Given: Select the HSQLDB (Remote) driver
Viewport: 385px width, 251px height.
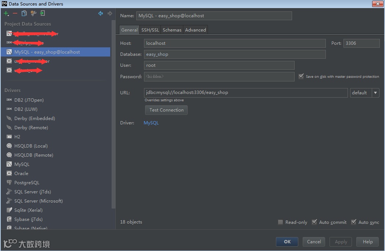Looking at the screenshot, I should point(34,155).
